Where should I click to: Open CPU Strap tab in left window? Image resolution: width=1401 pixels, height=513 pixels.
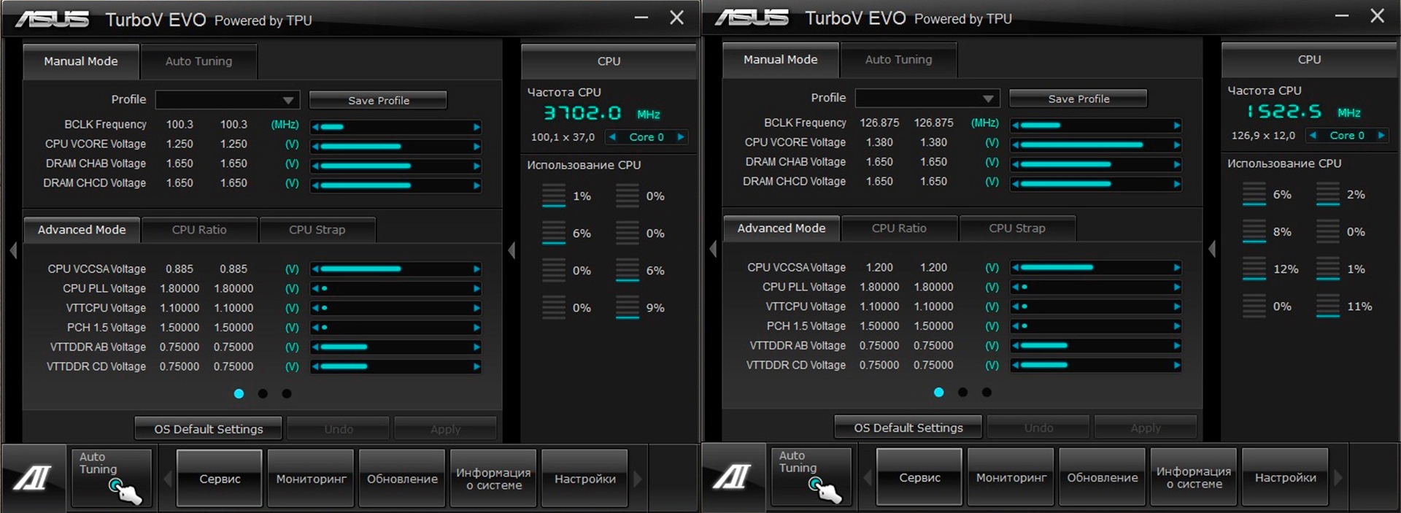tap(317, 229)
